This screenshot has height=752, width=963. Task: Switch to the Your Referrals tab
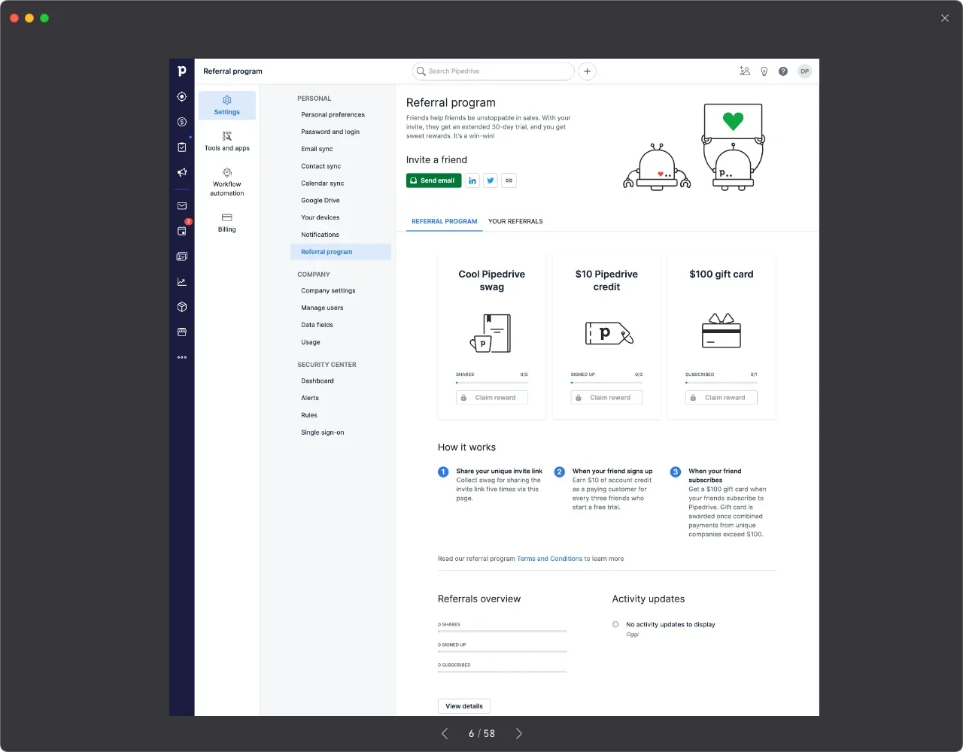pyautogui.click(x=515, y=222)
